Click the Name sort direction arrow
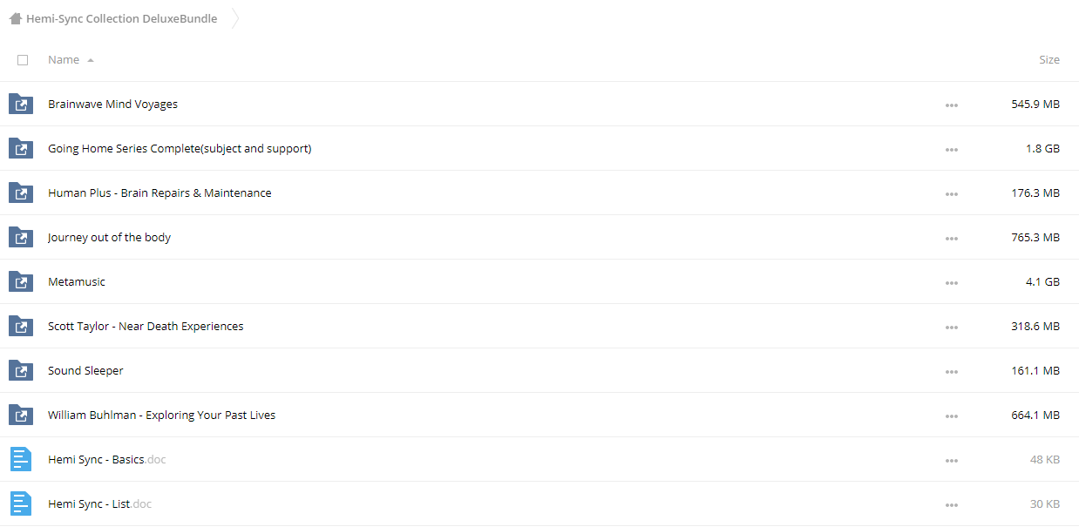The image size is (1079, 527). [x=91, y=60]
